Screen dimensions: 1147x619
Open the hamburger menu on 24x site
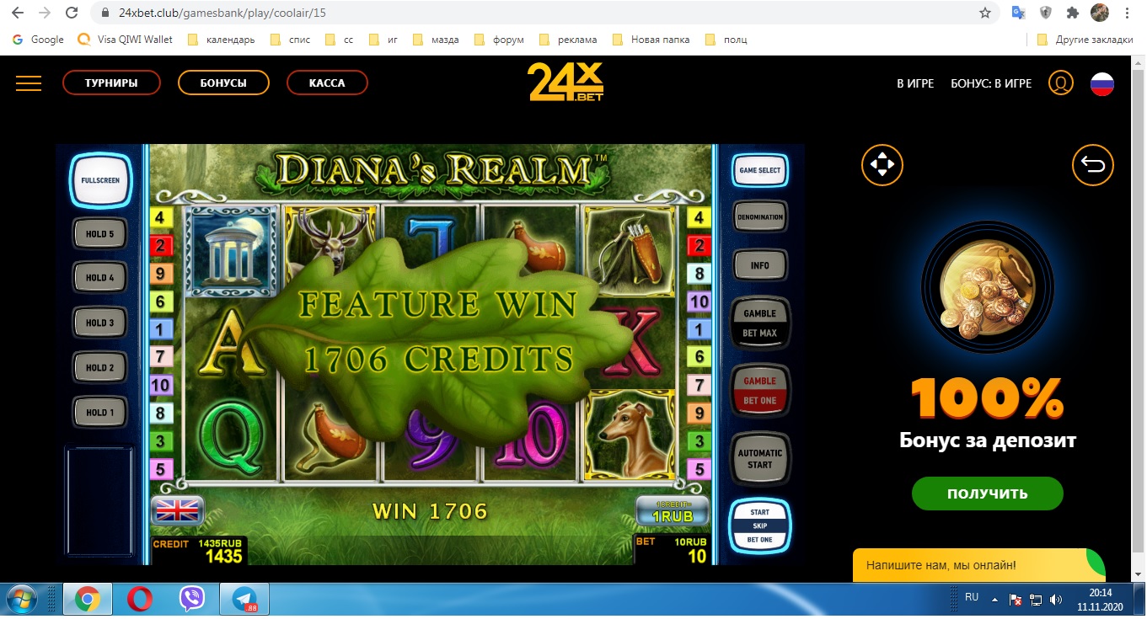(29, 83)
